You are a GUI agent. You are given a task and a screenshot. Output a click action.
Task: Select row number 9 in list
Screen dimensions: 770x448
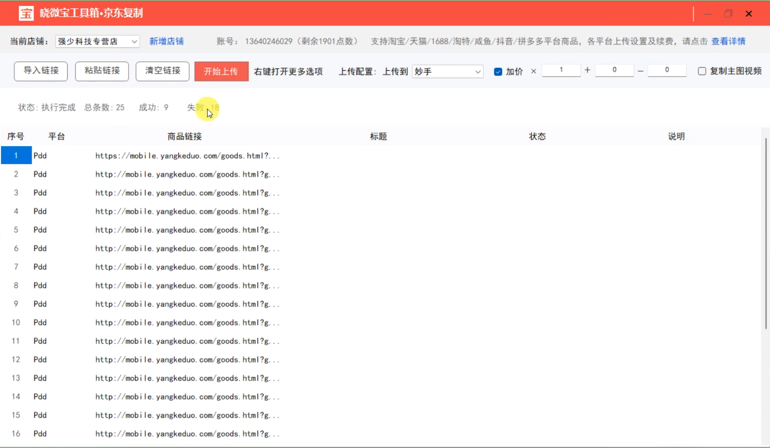(16, 304)
